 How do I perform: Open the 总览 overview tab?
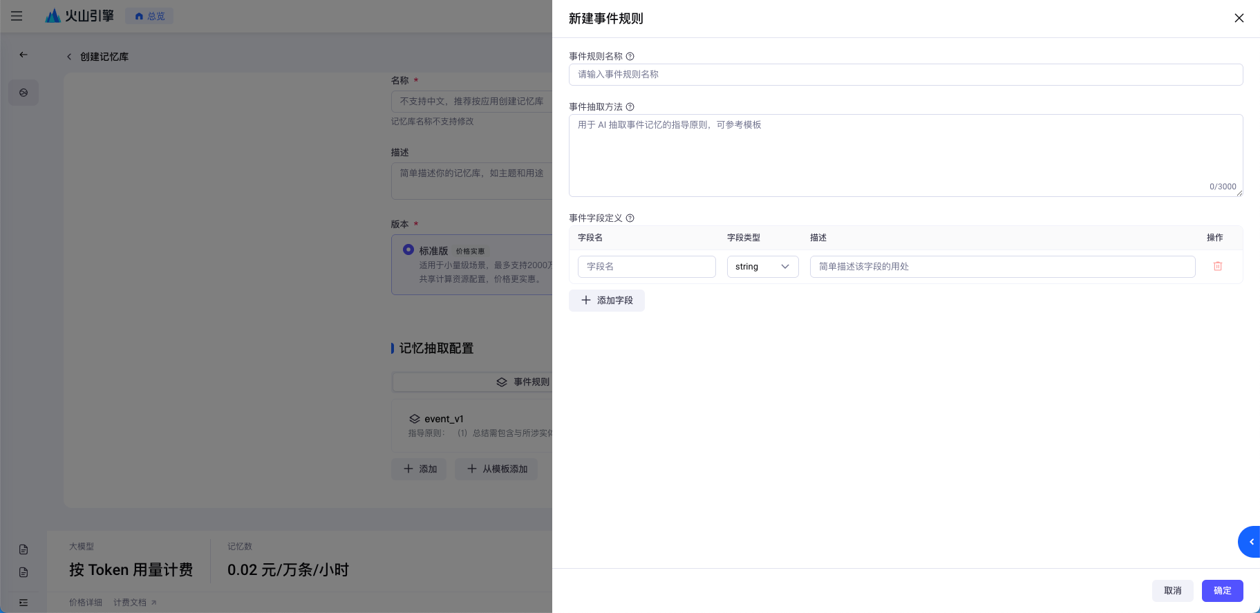tap(149, 16)
